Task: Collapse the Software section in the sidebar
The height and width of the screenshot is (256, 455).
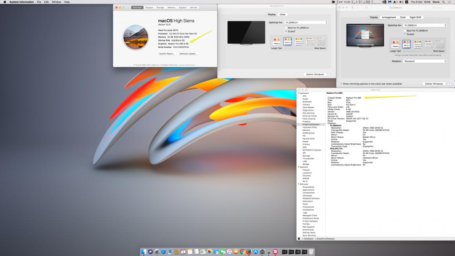Action: pyautogui.click(x=298, y=184)
